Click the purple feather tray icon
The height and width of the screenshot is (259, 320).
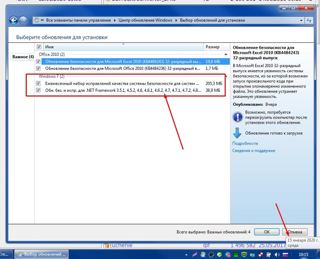pyautogui.click(x=195, y=255)
